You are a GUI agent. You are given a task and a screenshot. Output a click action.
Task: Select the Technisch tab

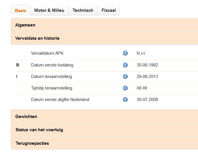pyautogui.click(x=83, y=10)
